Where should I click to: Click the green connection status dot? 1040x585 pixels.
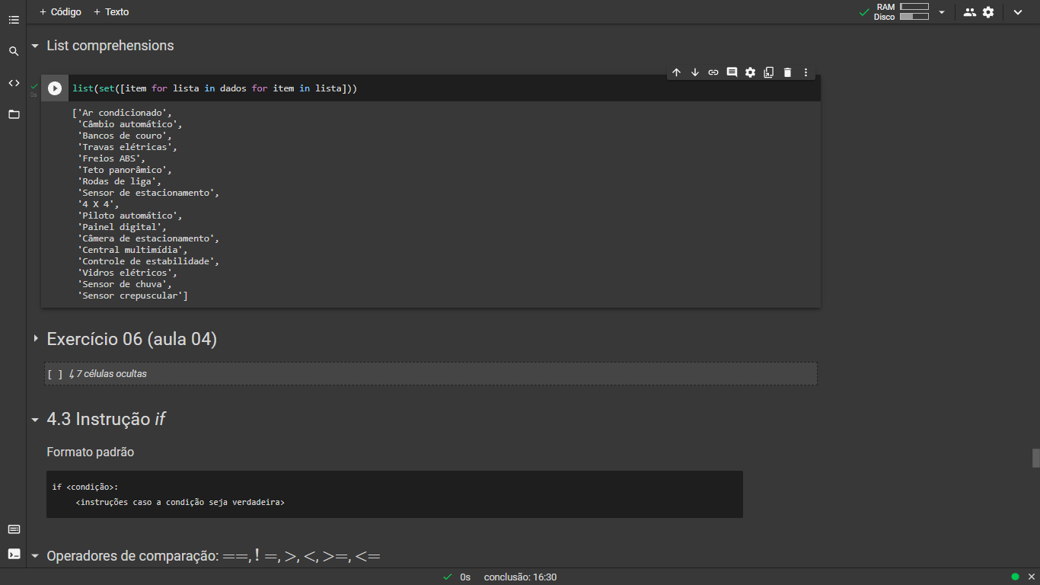coord(1015,577)
